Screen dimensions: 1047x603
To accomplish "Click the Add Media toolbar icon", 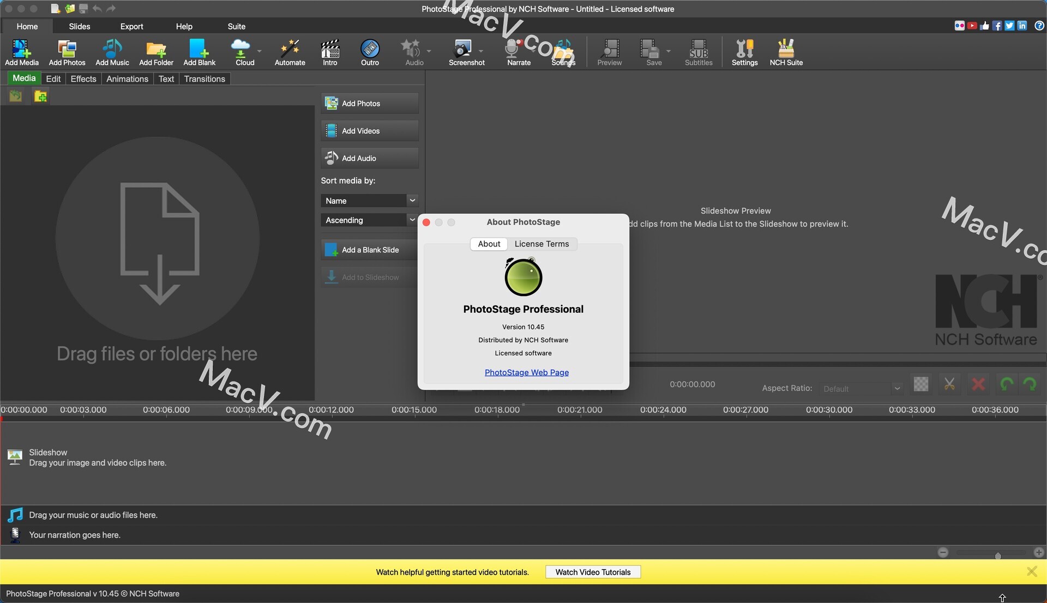I will (21, 52).
